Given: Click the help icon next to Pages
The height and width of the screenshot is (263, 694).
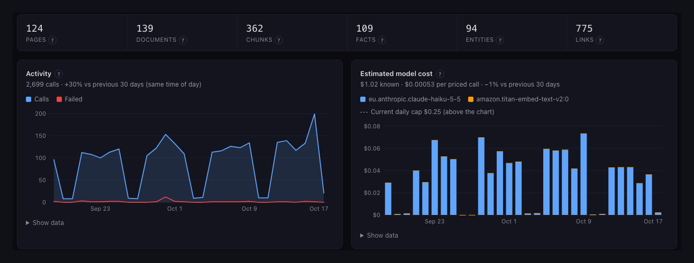Looking at the screenshot, I should (53, 40).
